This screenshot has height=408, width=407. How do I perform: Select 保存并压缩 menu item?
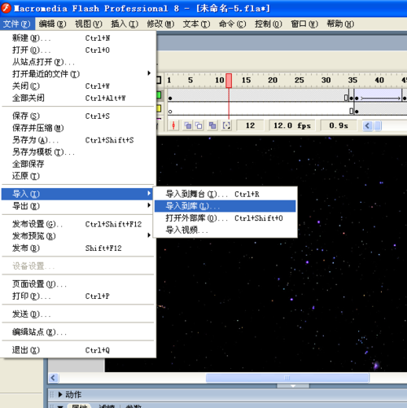78,128
